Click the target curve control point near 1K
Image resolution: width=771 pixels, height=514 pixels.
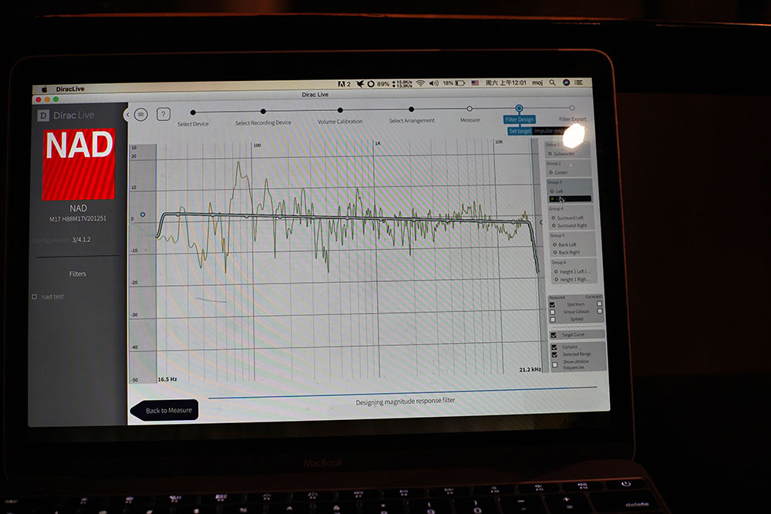pyautogui.click(x=382, y=219)
